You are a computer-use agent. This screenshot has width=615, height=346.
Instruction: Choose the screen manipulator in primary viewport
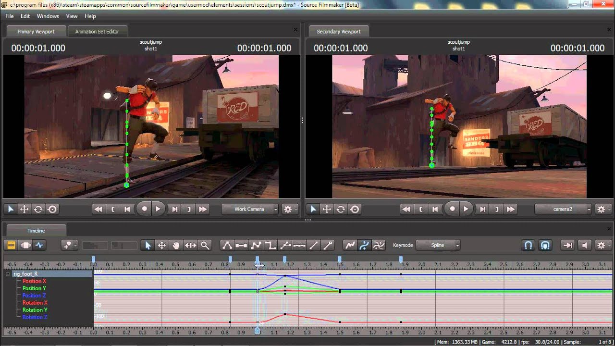pyautogui.click(x=52, y=209)
